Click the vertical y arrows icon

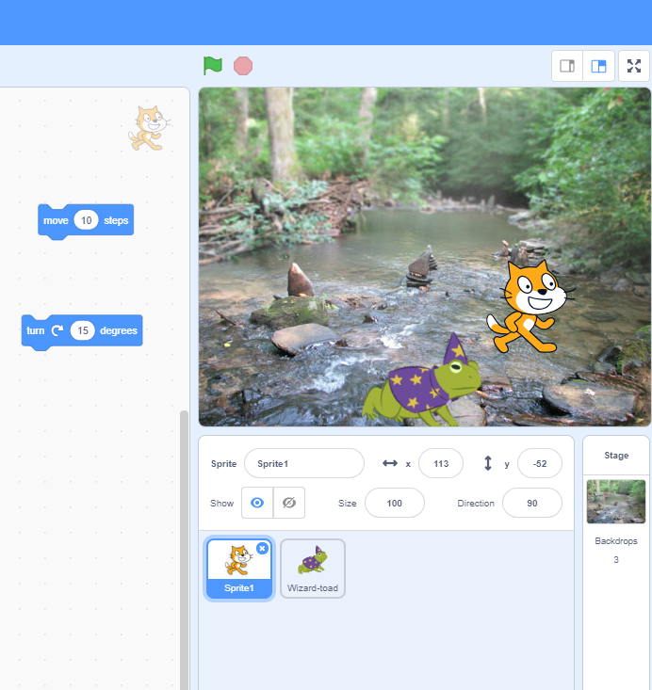(488, 463)
